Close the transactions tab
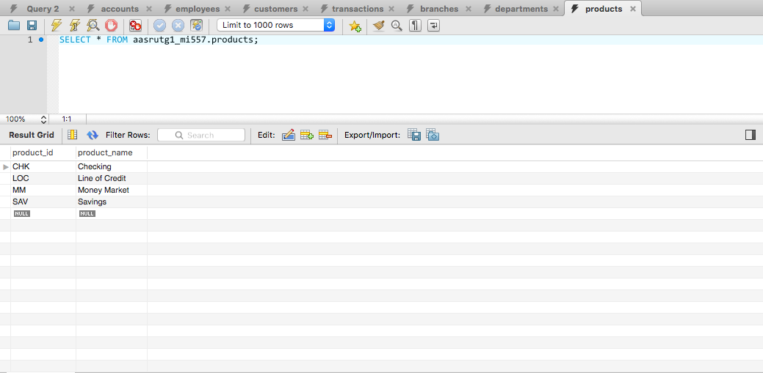This screenshot has width=763, height=373. (x=391, y=9)
